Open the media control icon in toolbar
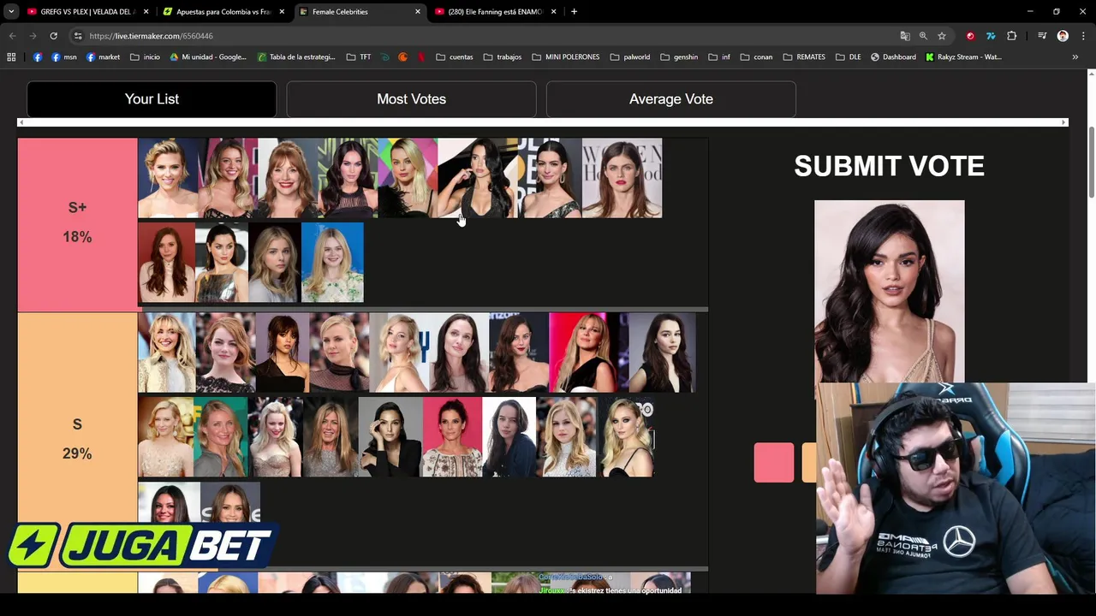This screenshot has height=616, width=1096. 1042,36
